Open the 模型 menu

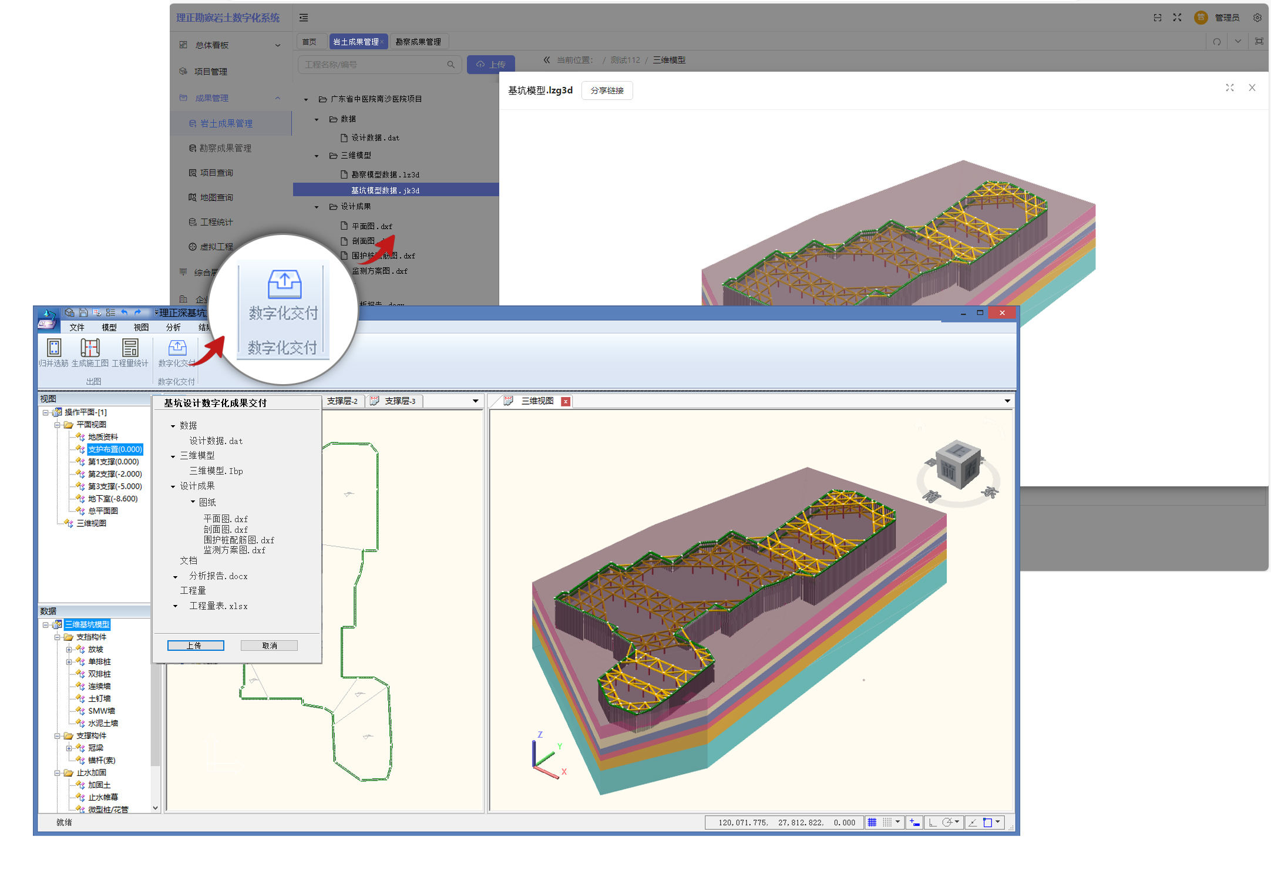pyautogui.click(x=109, y=327)
